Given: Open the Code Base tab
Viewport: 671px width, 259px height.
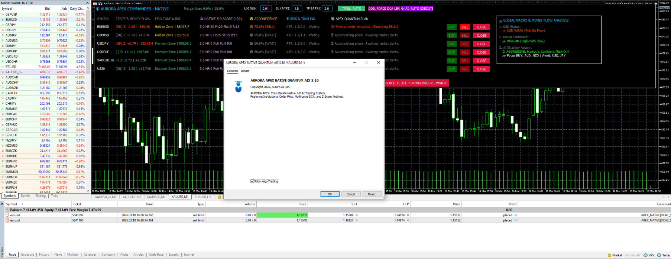Looking at the screenshot, I should click(156, 255).
